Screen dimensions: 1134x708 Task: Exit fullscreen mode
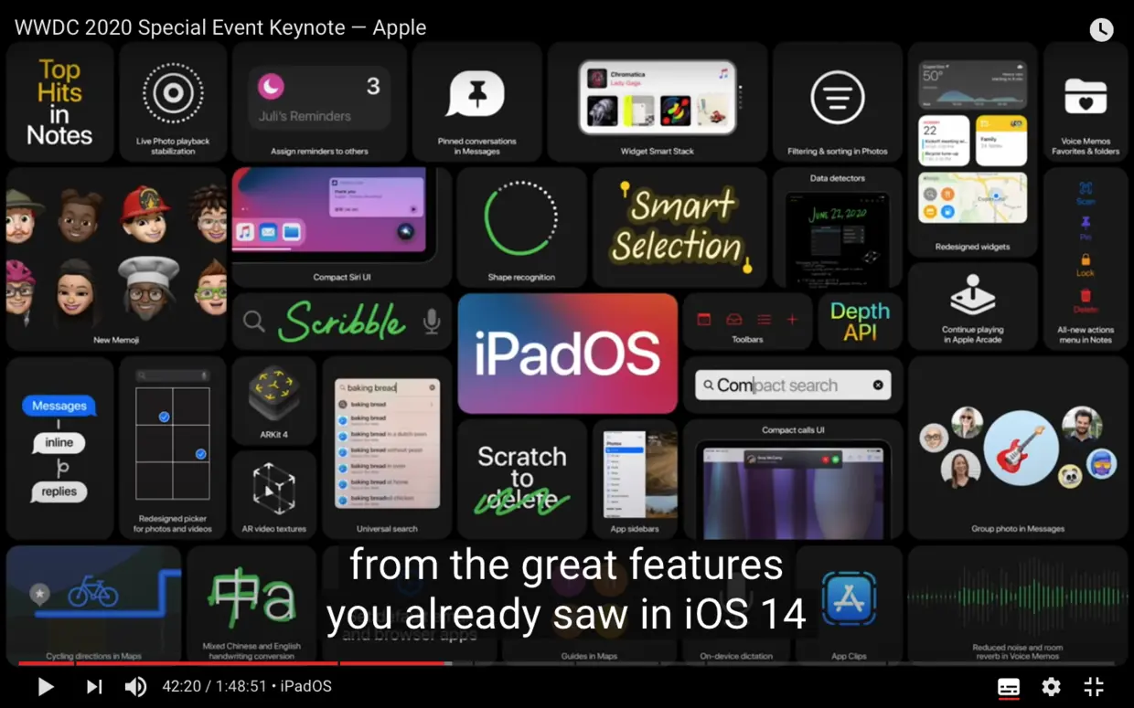pos(1093,686)
